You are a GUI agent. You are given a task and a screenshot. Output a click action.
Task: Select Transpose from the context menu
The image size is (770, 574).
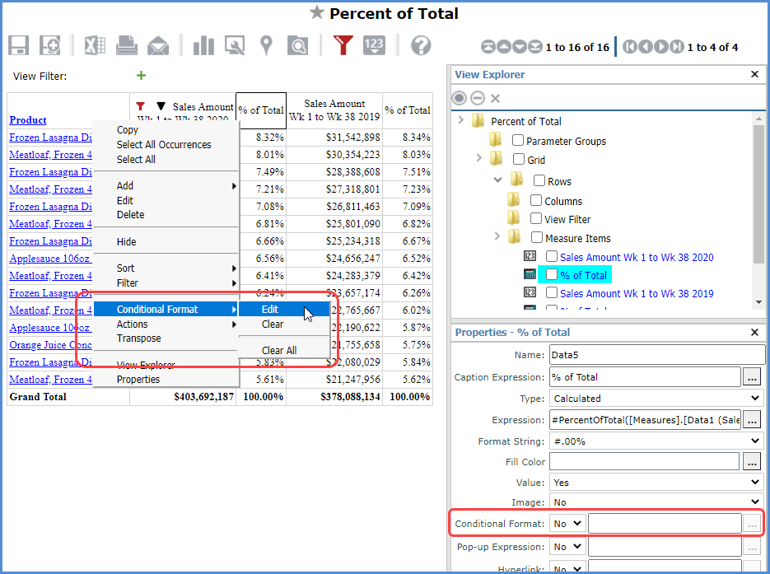138,338
